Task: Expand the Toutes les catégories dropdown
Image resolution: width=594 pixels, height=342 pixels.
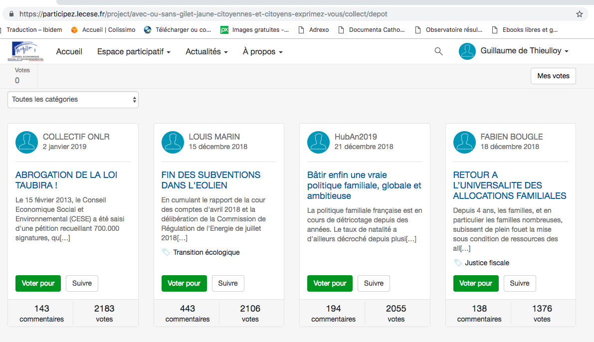Action: (73, 100)
